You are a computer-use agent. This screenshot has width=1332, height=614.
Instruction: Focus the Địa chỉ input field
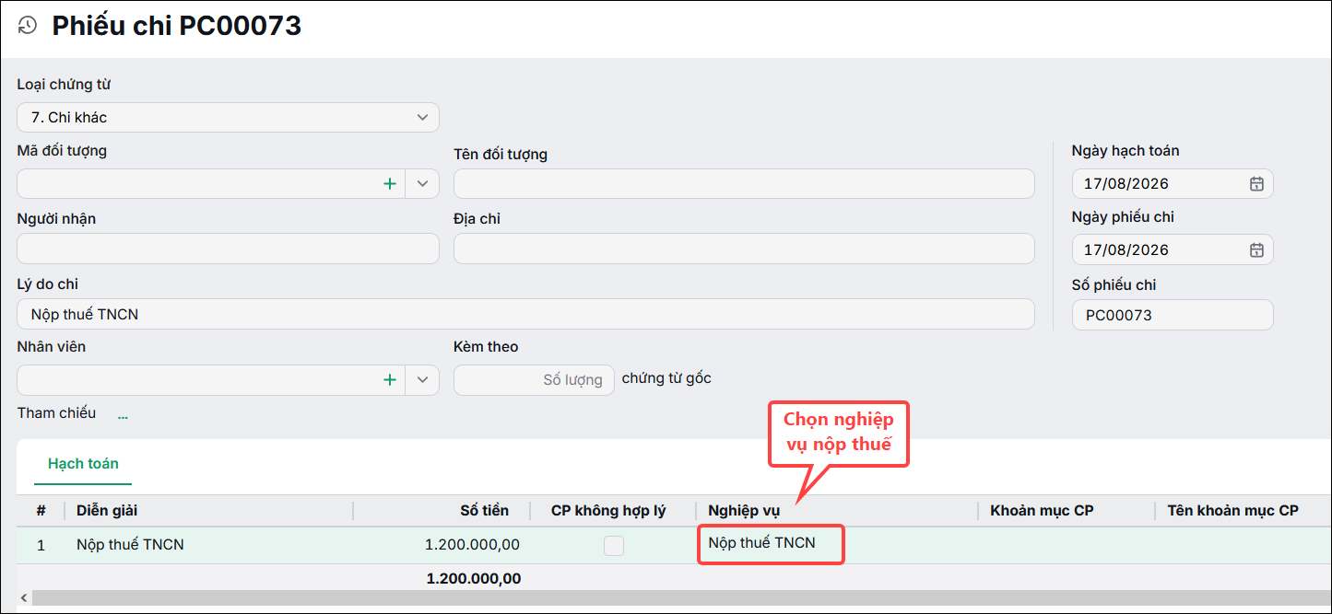click(x=744, y=249)
